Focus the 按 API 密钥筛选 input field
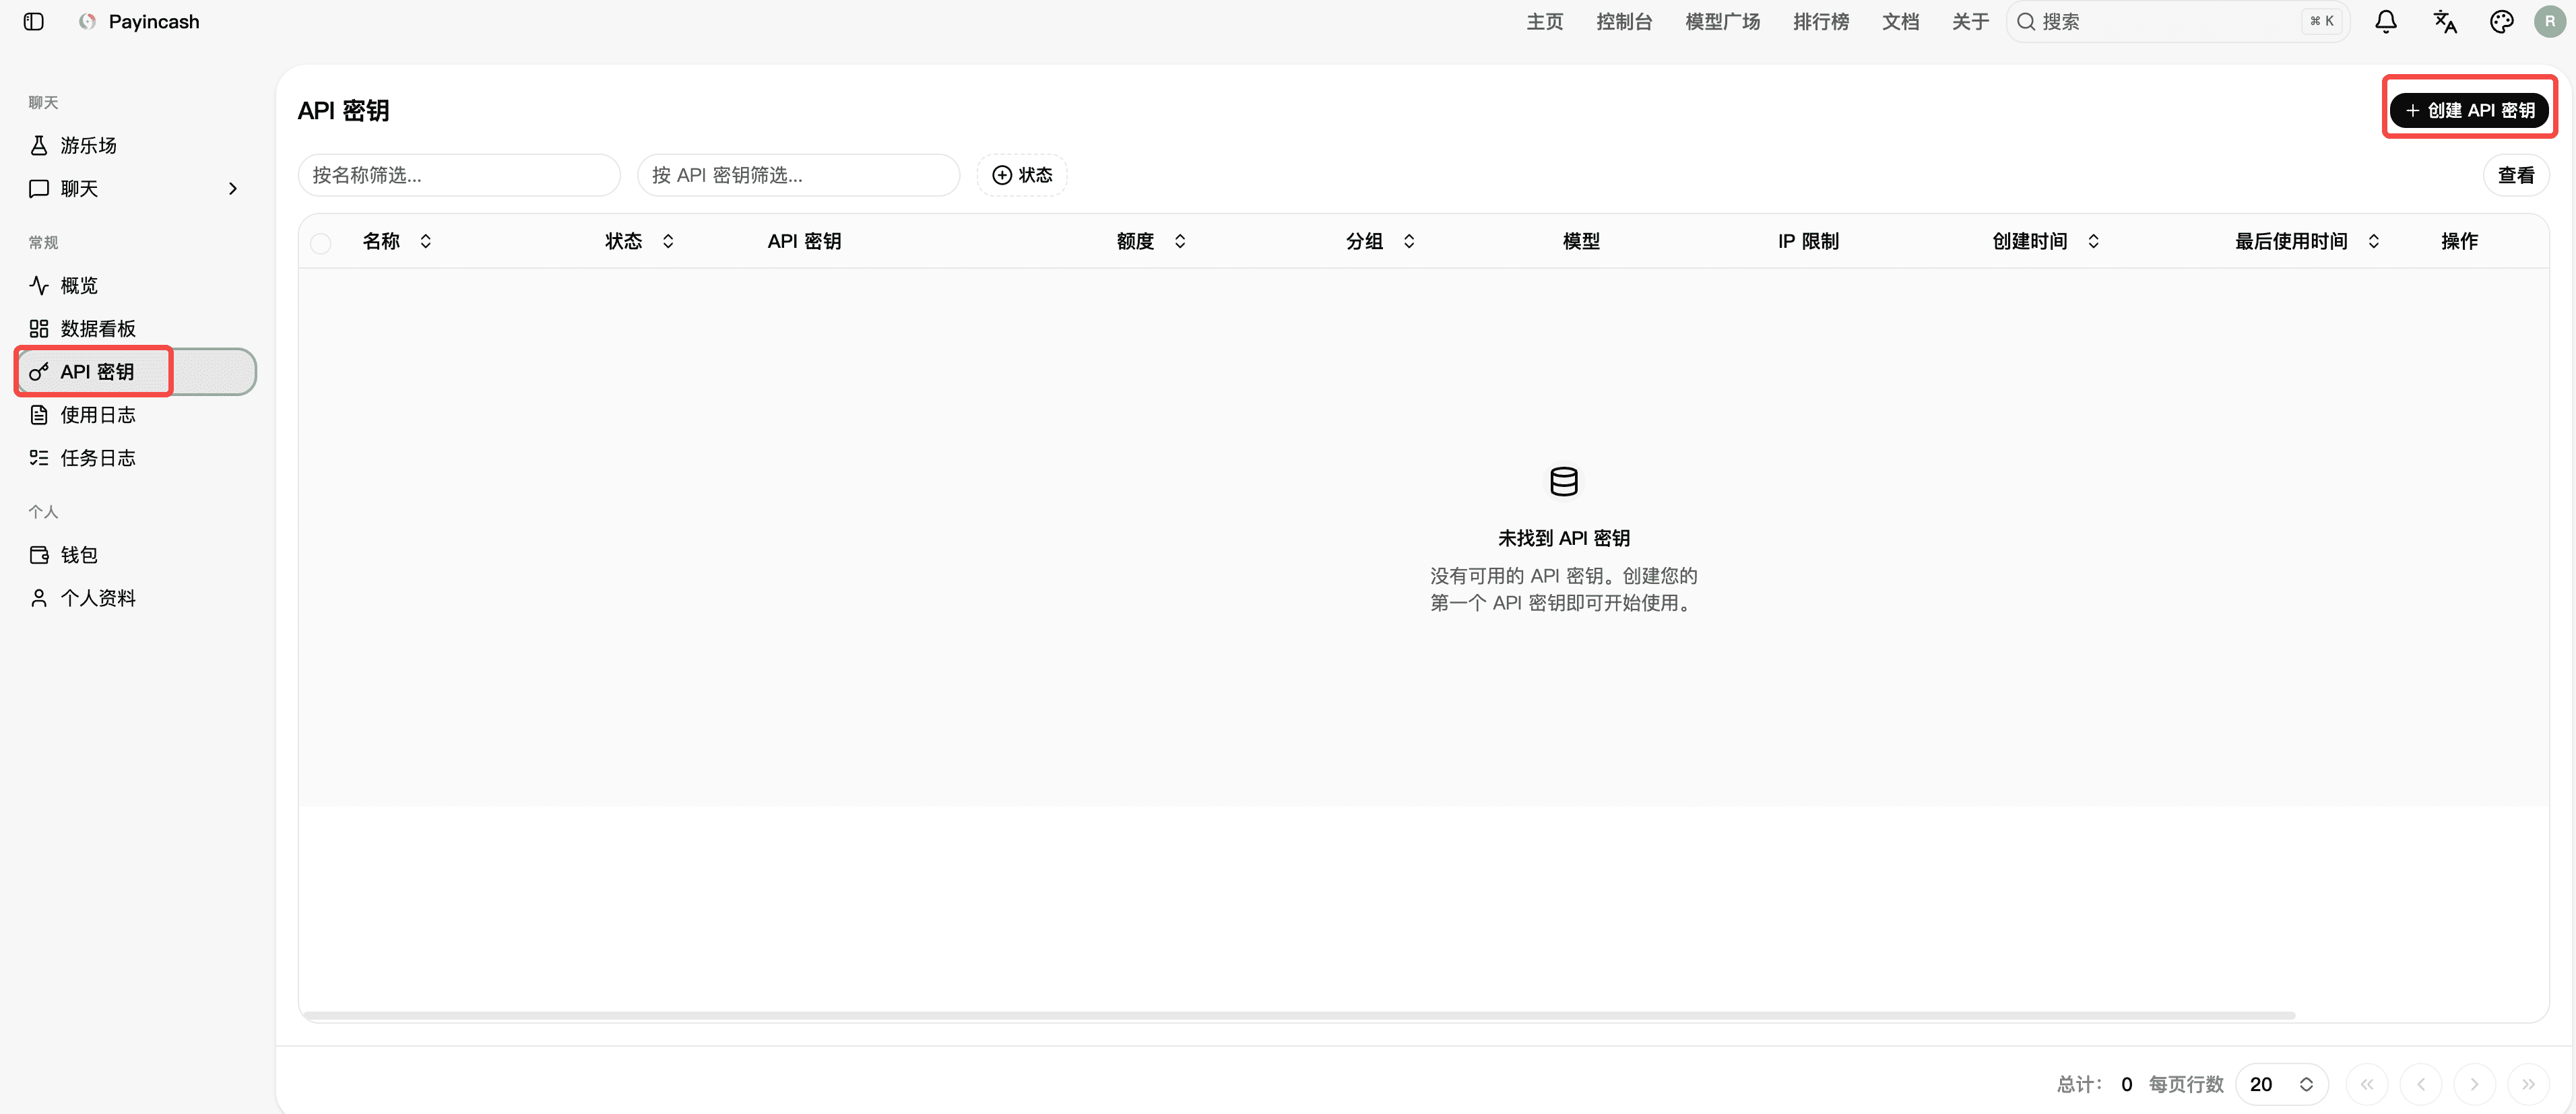 point(798,175)
